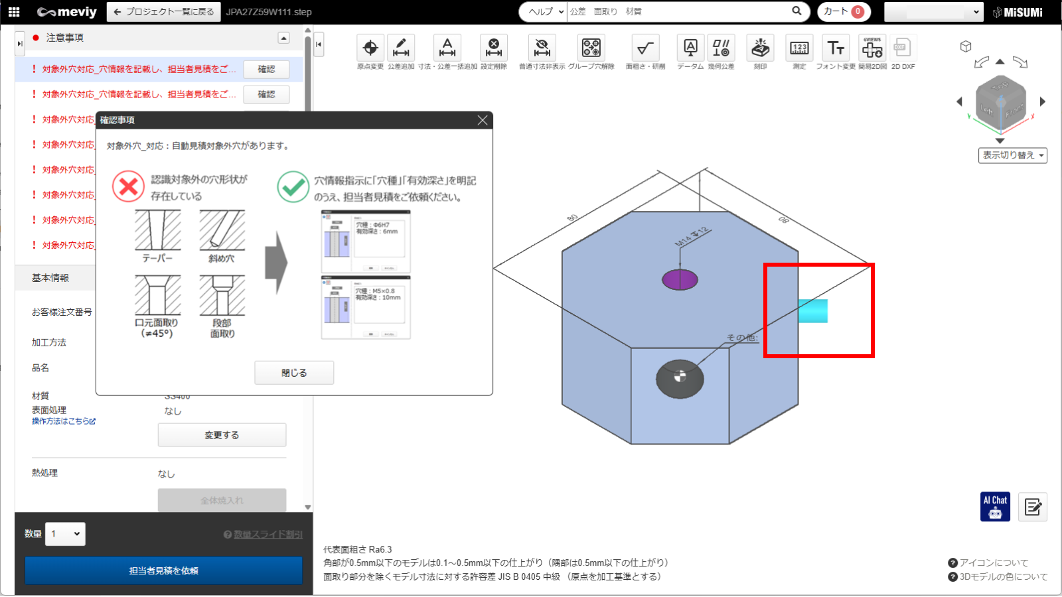Ungroup holes with グループ穴解除 icon
The width and height of the screenshot is (1062, 597).
591,48
